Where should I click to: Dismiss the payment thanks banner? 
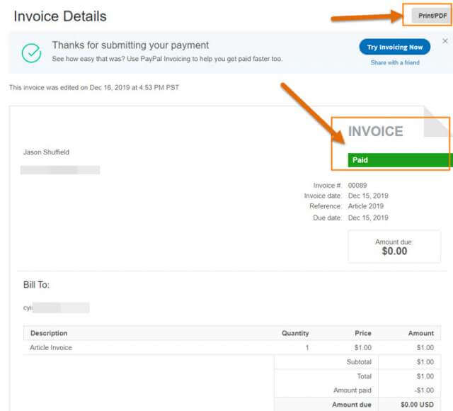tap(445, 41)
